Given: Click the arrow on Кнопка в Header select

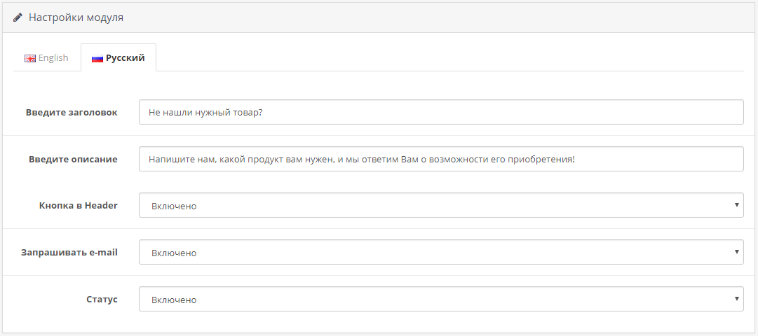Looking at the screenshot, I should pyautogui.click(x=736, y=205).
